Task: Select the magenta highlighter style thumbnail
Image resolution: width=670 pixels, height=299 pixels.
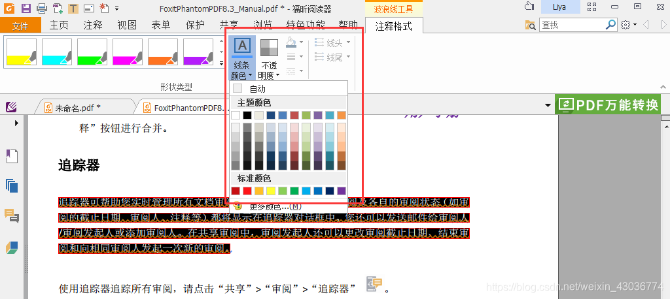Action: point(128,52)
